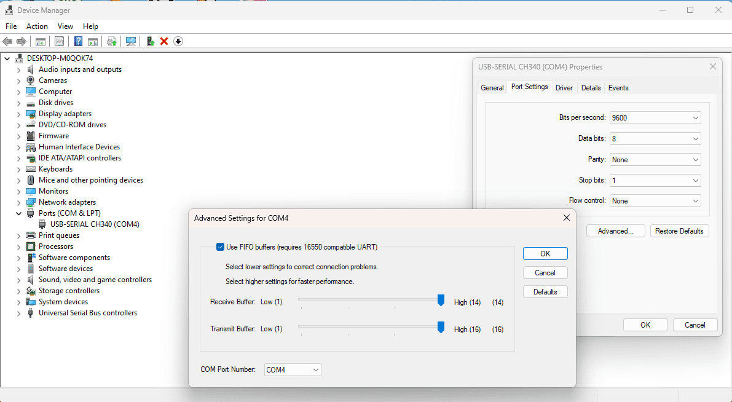The image size is (732, 402).
Task: Expand the Audio inputs and outputs node
Action: [x=18, y=69]
